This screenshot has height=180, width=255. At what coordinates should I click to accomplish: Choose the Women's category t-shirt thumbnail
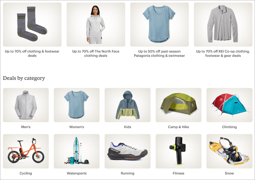pyautogui.click(x=76, y=105)
